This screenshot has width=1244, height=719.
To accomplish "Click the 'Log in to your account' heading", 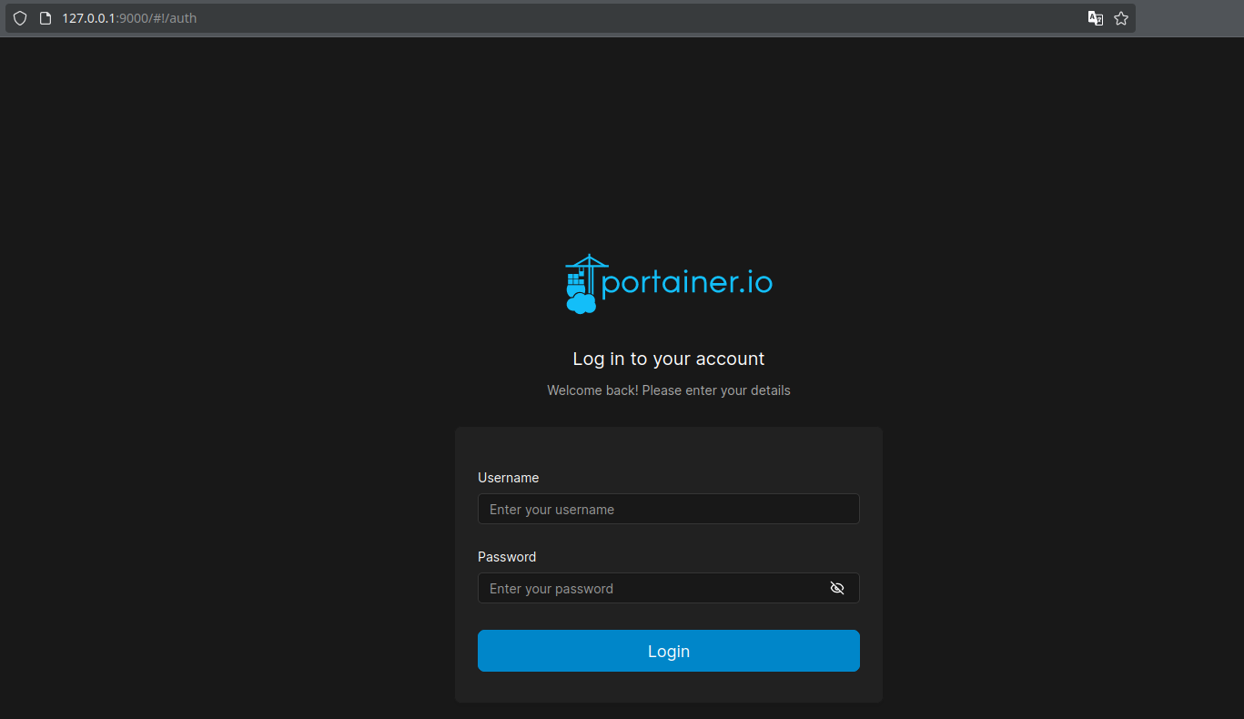I will pos(668,359).
